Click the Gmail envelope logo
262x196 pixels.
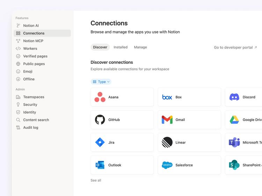tap(167, 120)
